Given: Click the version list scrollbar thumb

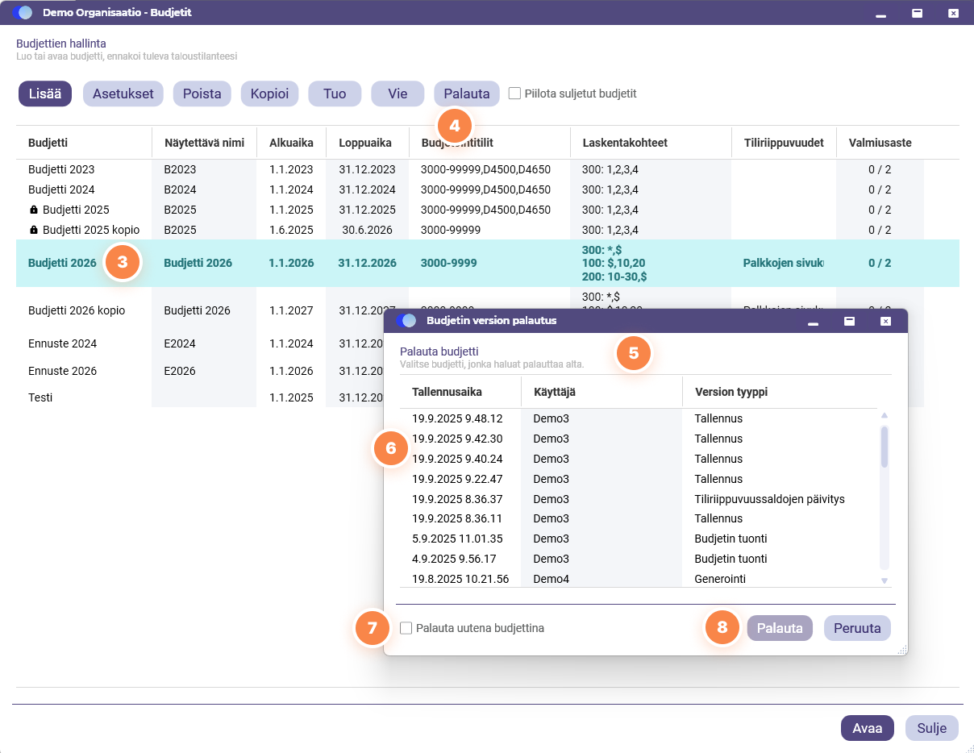Looking at the screenshot, I should coord(884,447).
